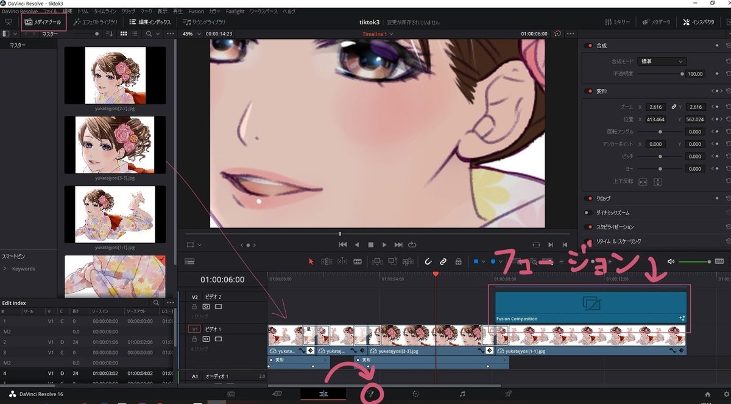Open the ワークスペース menu

[263, 12]
